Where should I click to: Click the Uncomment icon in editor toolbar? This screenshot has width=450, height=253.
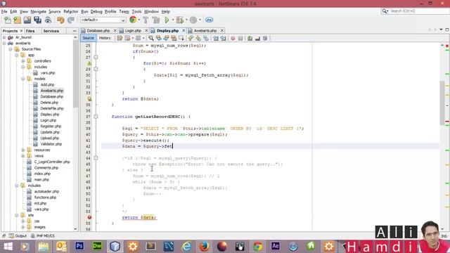click(x=257, y=38)
